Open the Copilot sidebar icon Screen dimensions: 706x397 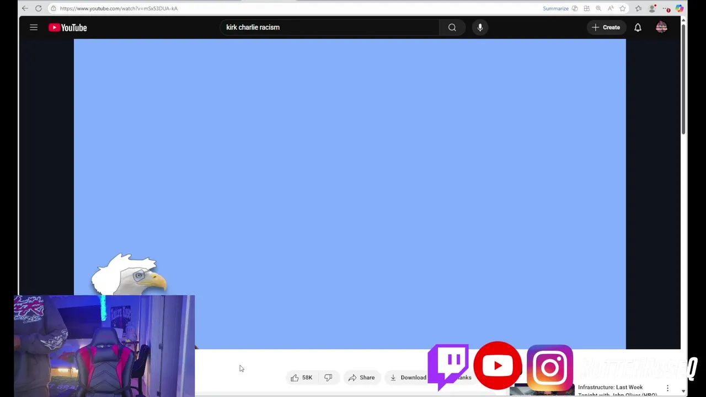(x=680, y=8)
